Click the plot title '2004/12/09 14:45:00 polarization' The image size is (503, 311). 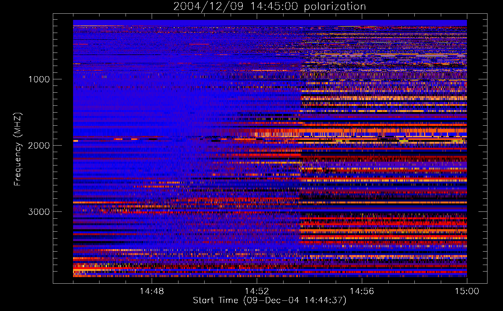[x=270, y=6]
